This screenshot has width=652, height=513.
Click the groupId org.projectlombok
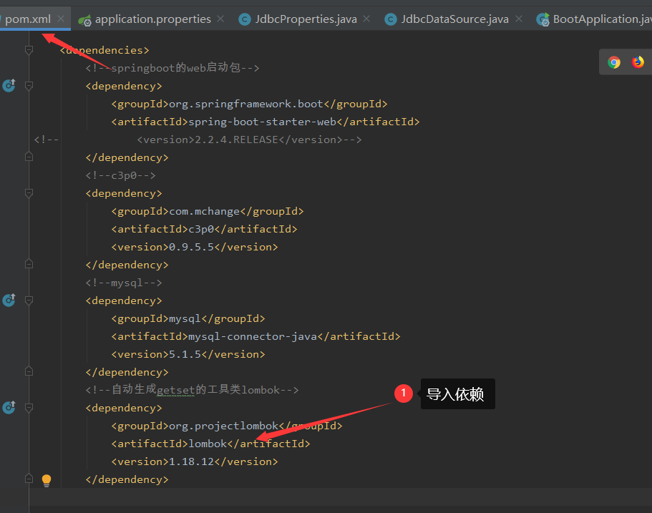[224, 426]
